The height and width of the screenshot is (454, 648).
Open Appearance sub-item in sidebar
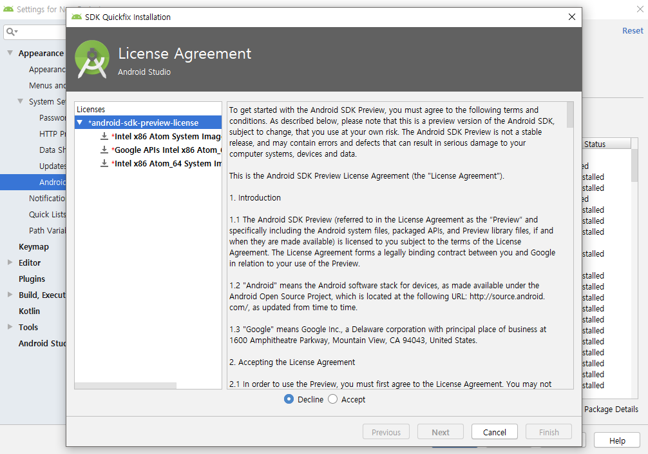(x=48, y=70)
